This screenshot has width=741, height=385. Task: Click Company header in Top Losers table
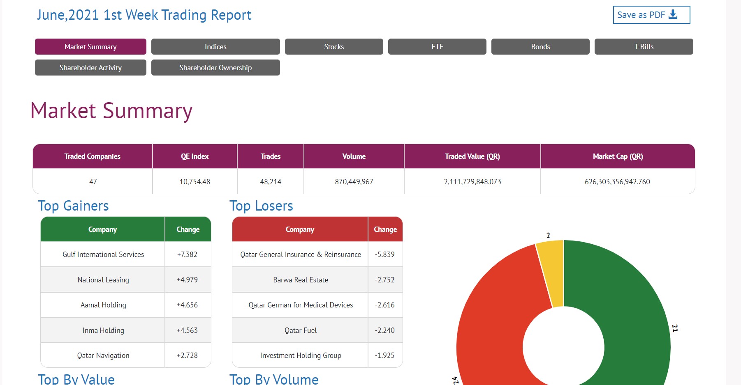coord(300,229)
